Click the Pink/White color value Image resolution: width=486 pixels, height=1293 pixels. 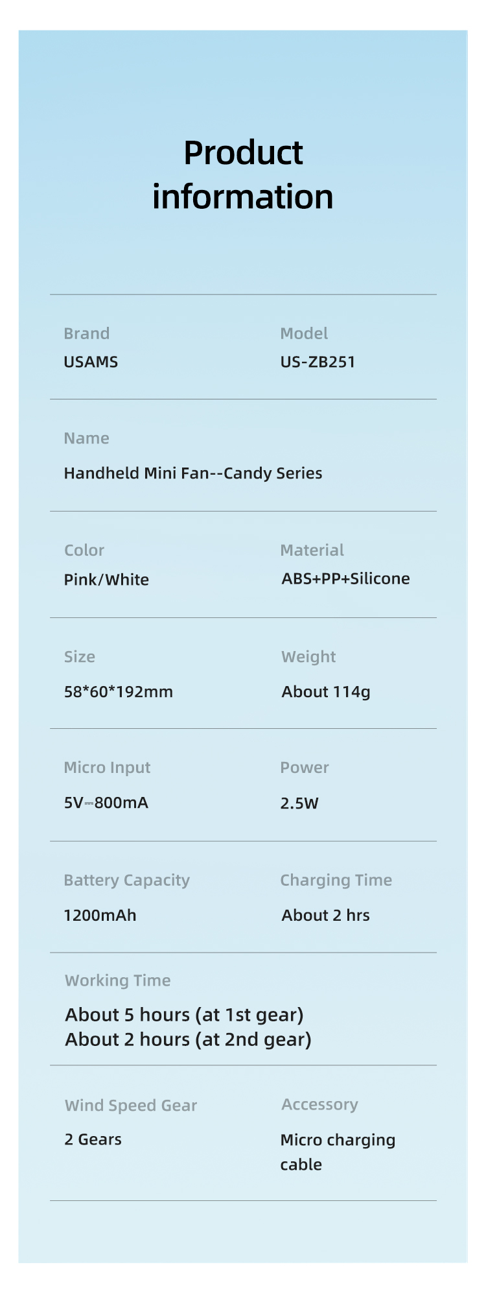(106, 580)
